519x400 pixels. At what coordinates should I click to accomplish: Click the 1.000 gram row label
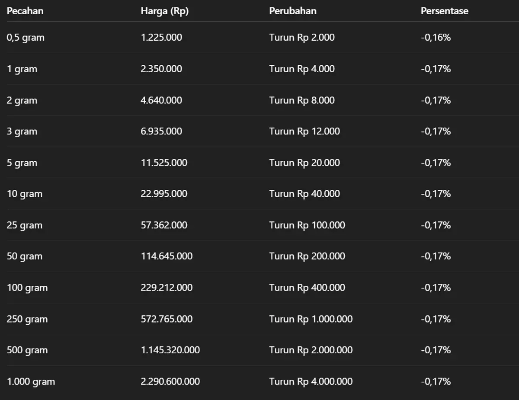click(x=31, y=381)
